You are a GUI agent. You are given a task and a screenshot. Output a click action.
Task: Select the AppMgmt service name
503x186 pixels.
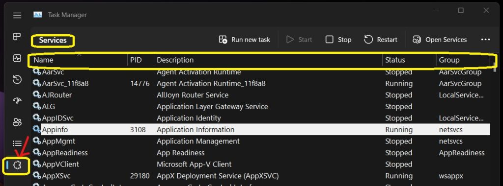coord(58,141)
